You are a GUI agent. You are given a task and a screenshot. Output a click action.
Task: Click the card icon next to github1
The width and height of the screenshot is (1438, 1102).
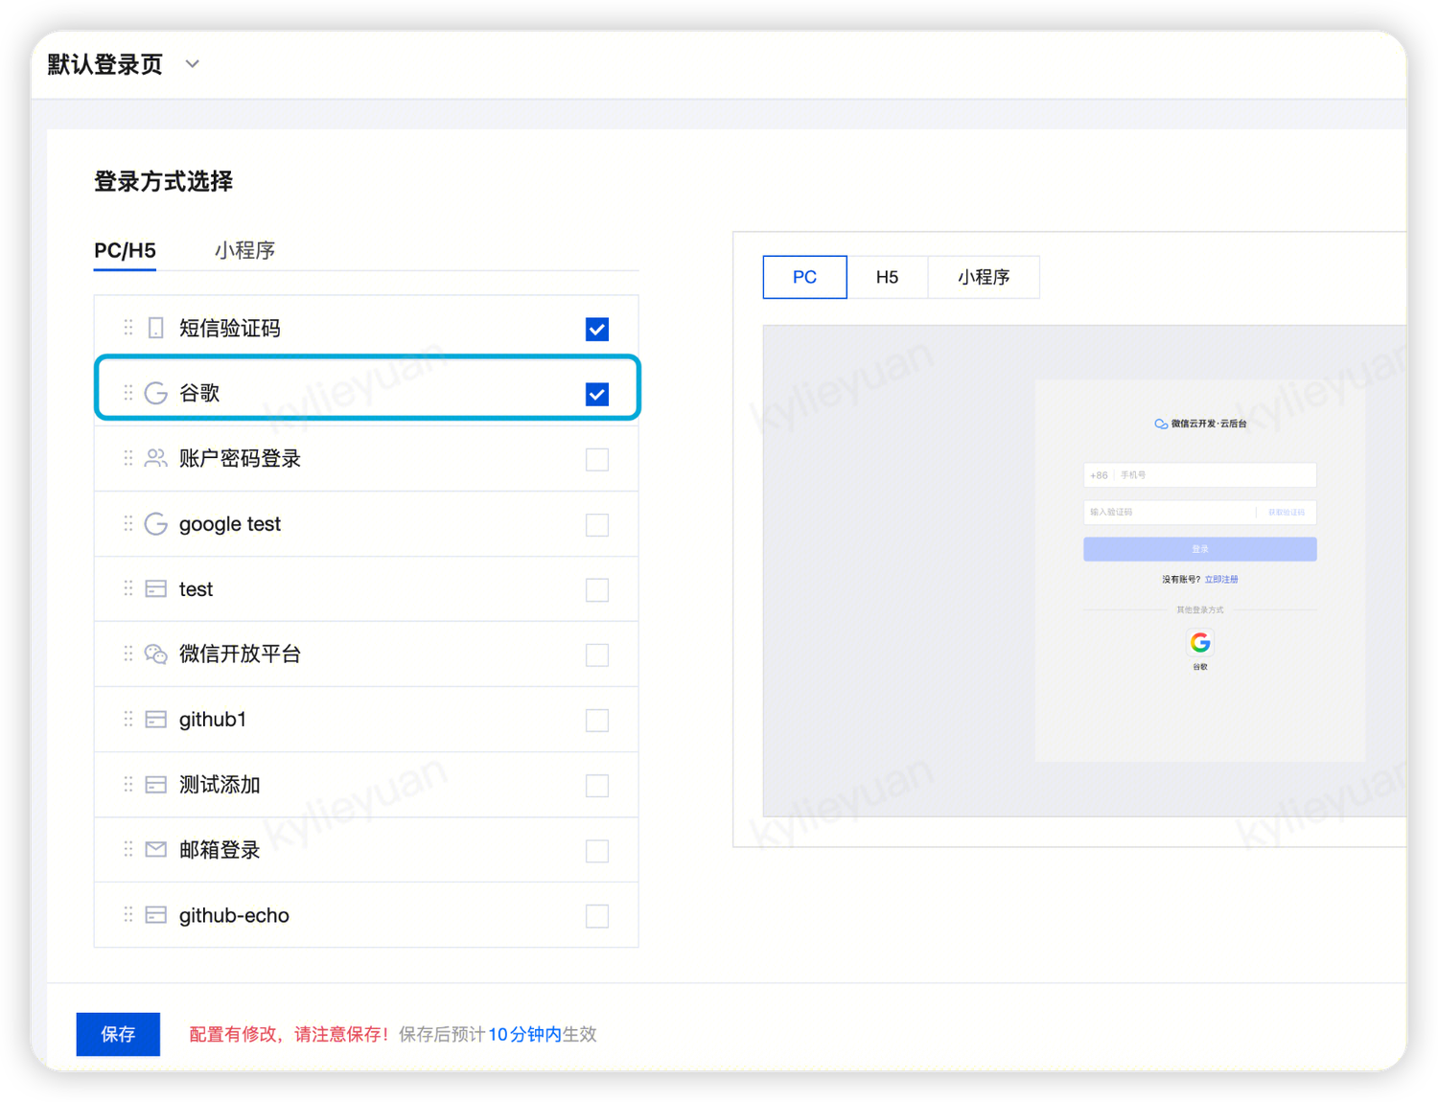click(155, 719)
